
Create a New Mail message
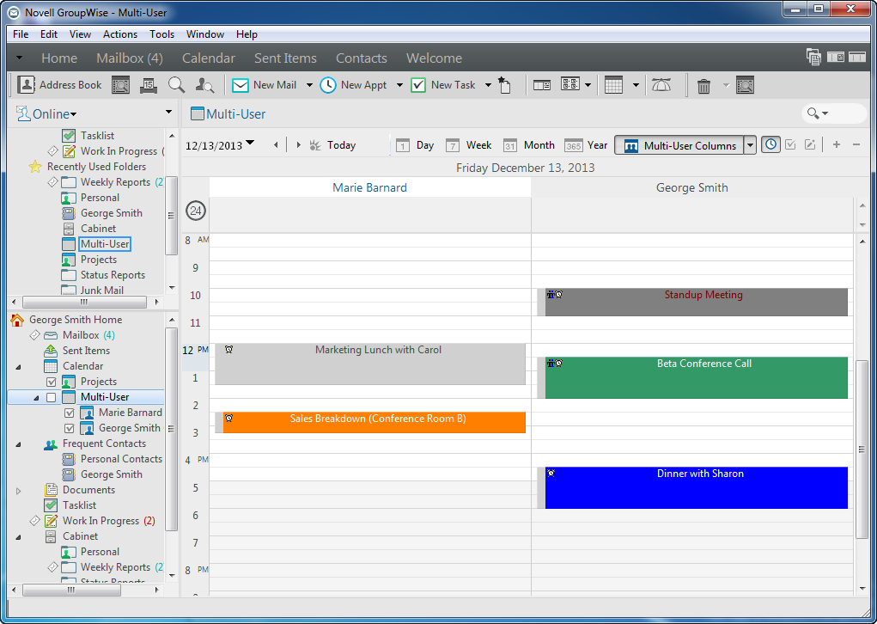264,85
